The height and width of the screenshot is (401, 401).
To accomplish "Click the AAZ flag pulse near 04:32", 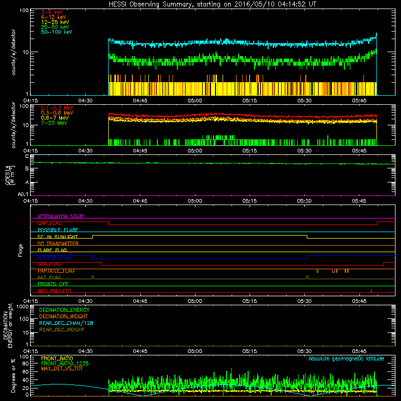I will click(93, 277).
